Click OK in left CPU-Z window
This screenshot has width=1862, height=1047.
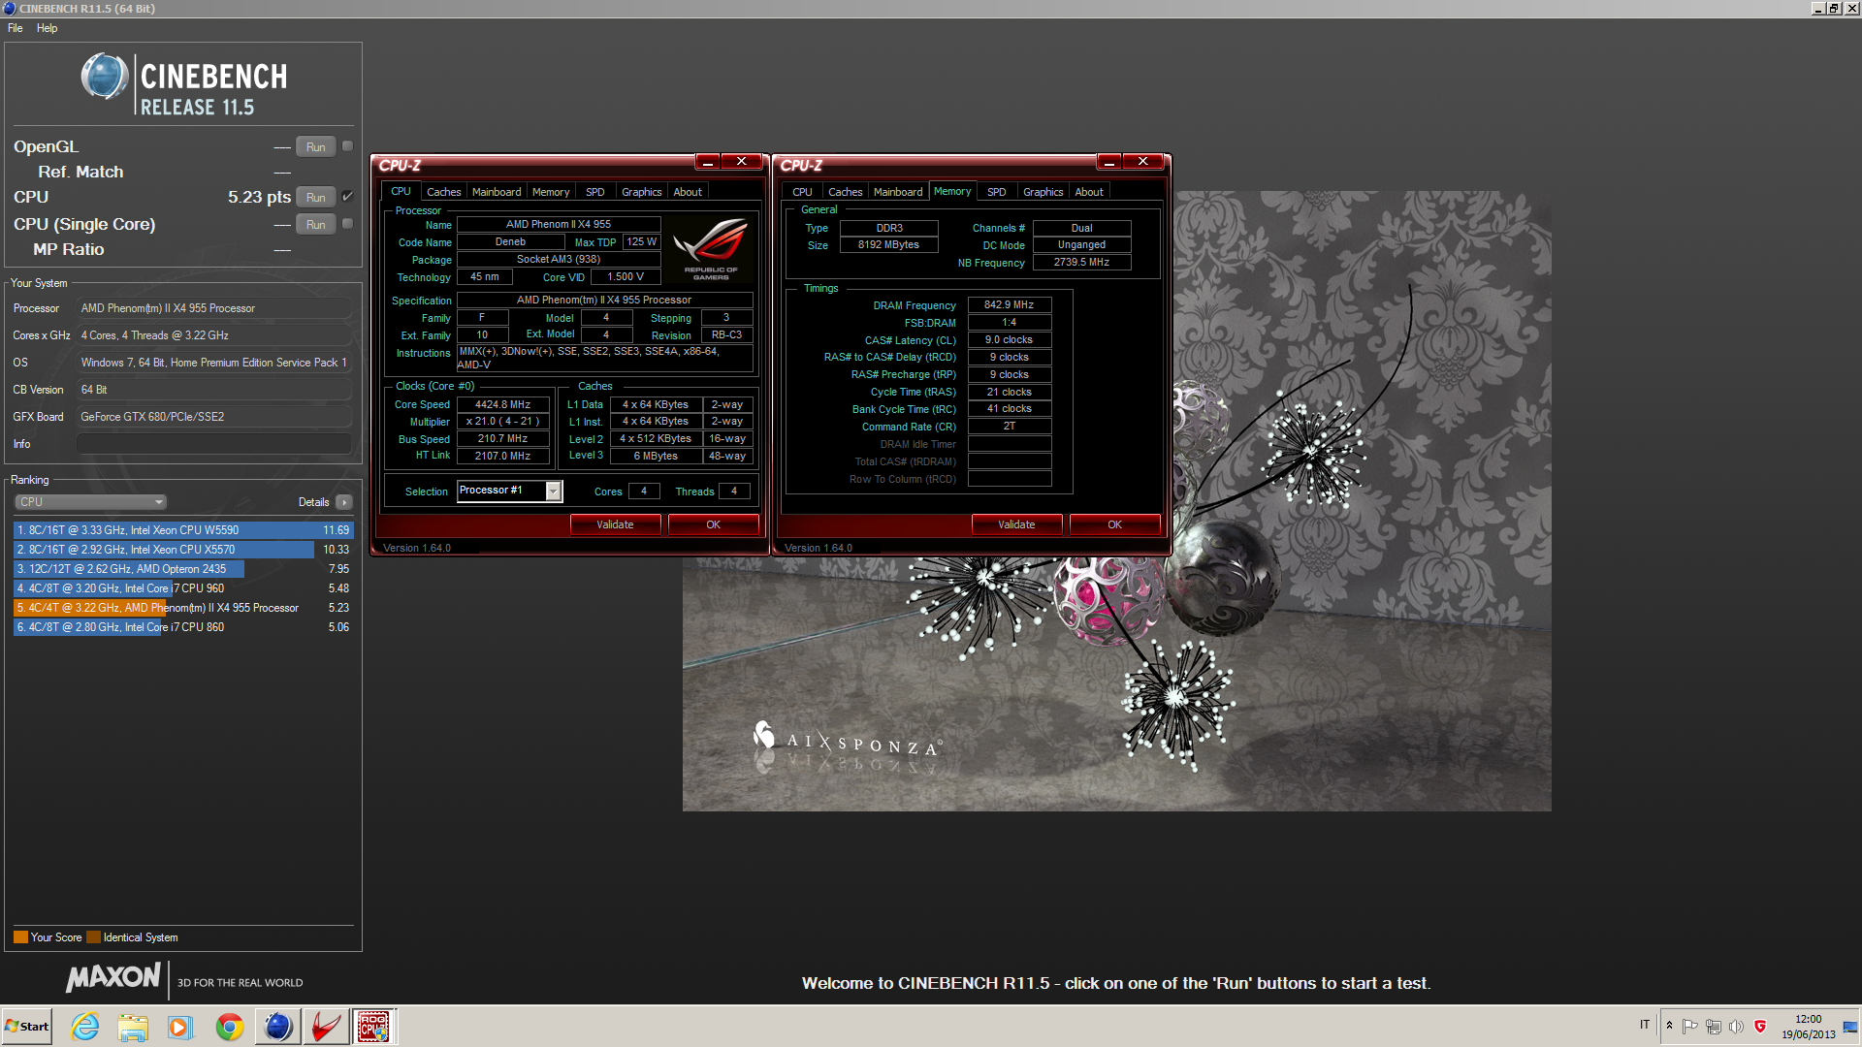click(x=713, y=524)
